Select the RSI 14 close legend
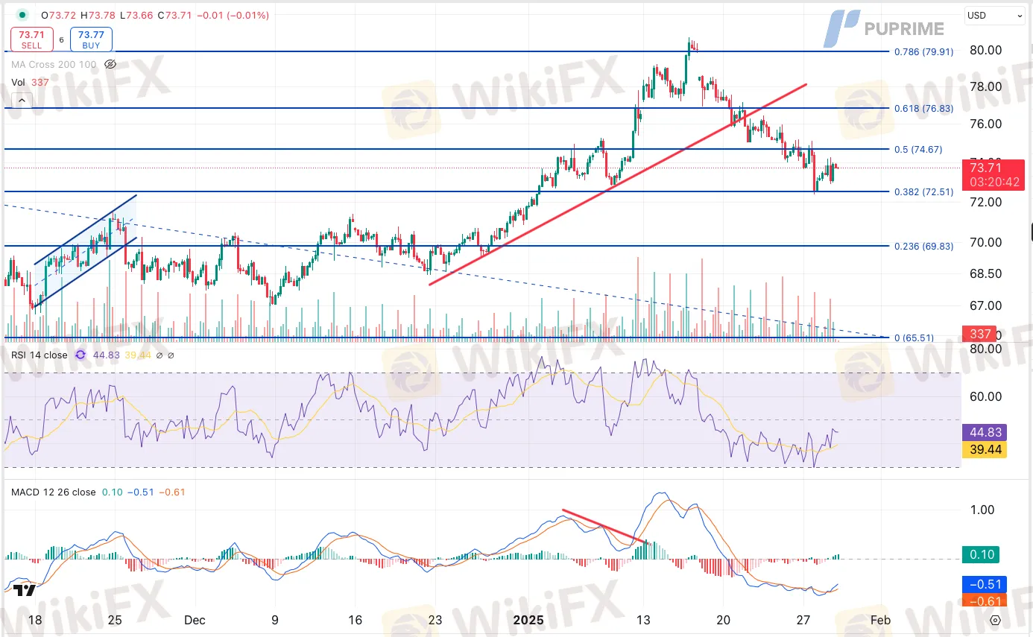1033x637 pixels. (x=40, y=355)
